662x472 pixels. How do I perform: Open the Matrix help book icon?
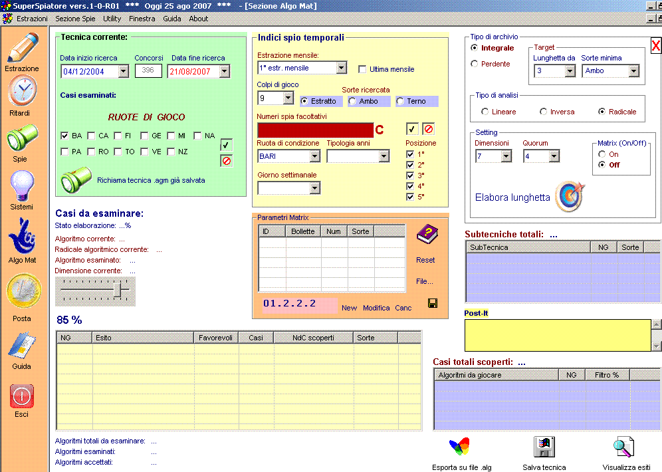click(x=427, y=235)
